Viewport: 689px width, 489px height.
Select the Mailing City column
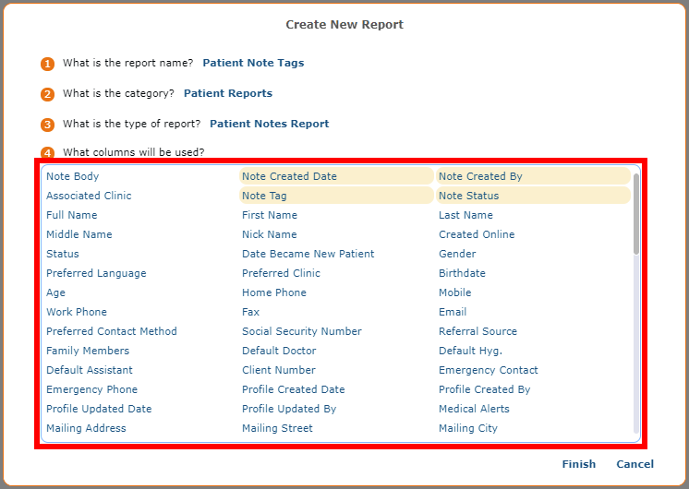click(x=468, y=428)
